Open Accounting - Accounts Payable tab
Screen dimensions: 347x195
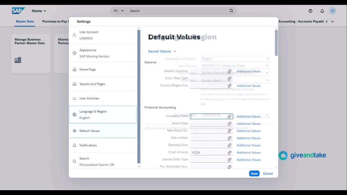tap(301, 21)
